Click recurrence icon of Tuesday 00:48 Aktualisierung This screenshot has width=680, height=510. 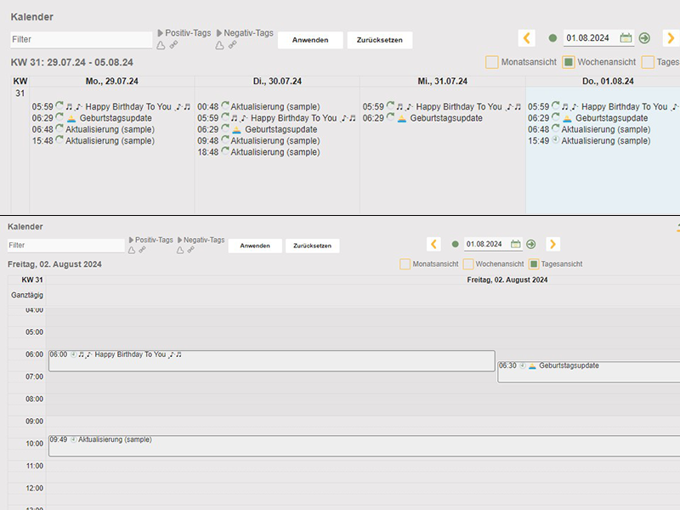(225, 105)
